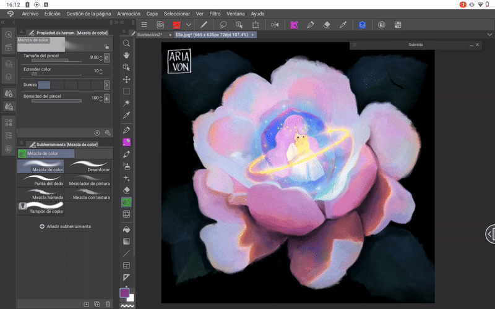495x309 pixels.
Task: Click Añadir subherramienta button
Action: click(x=65, y=227)
